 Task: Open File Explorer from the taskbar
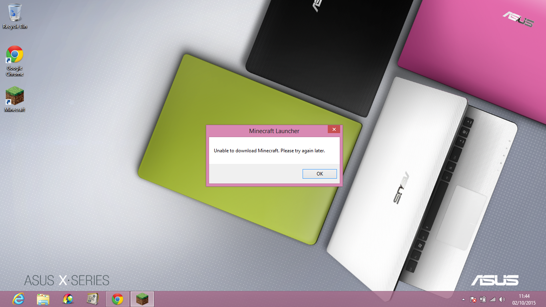point(43,299)
